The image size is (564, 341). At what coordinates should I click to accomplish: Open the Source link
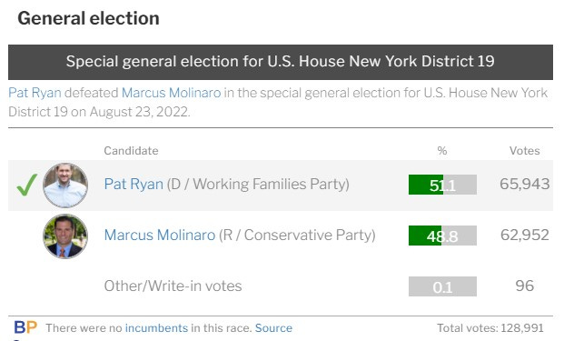click(273, 328)
